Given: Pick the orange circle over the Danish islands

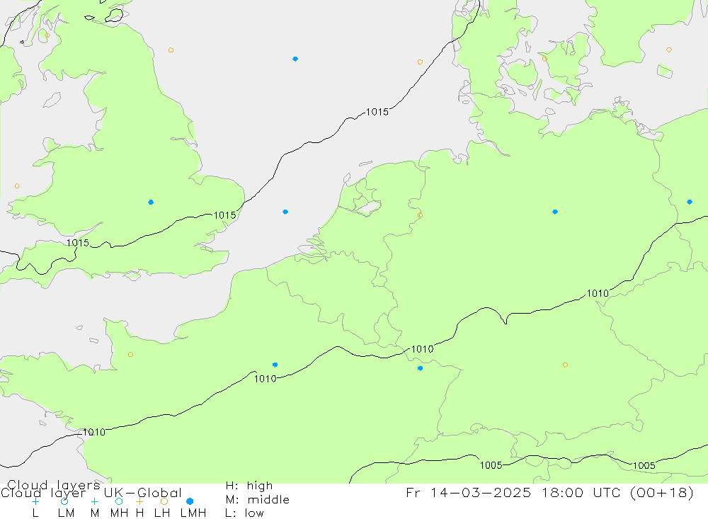Looking at the screenshot, I should pos(544,59).
